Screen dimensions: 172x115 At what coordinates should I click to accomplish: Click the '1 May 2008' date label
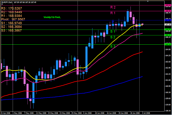coord(17,113)
